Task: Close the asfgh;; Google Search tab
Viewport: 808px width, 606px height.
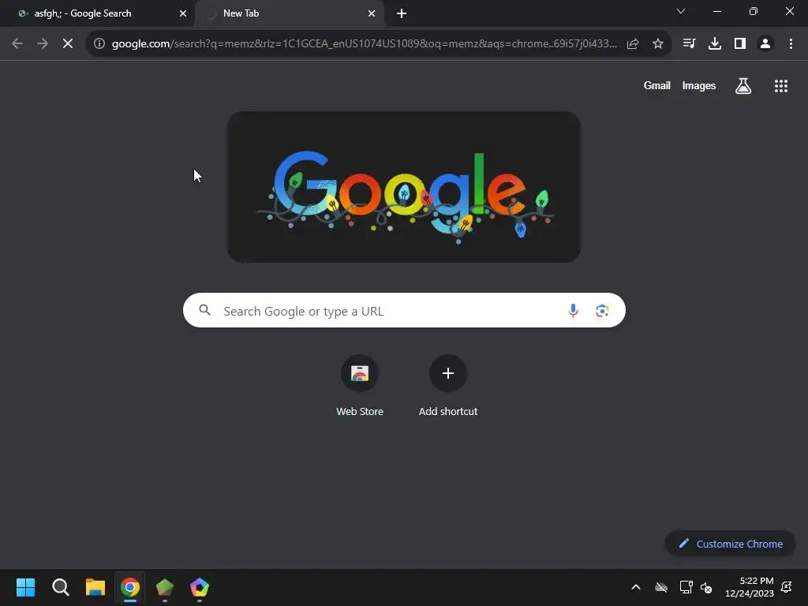Action: click(183, 13)
